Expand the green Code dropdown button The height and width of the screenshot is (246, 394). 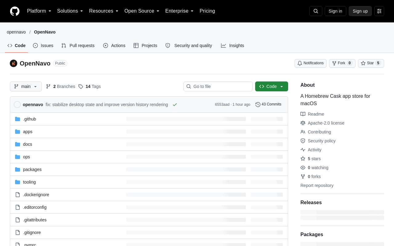pyautogui.click(x=271, y=86)
